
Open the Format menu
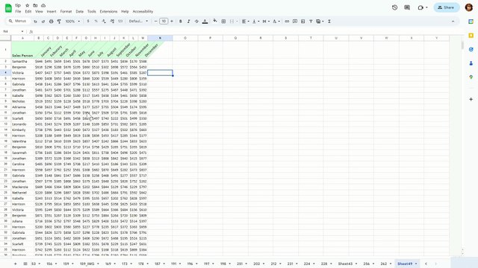pyautogui.click(x=66, y=12)
